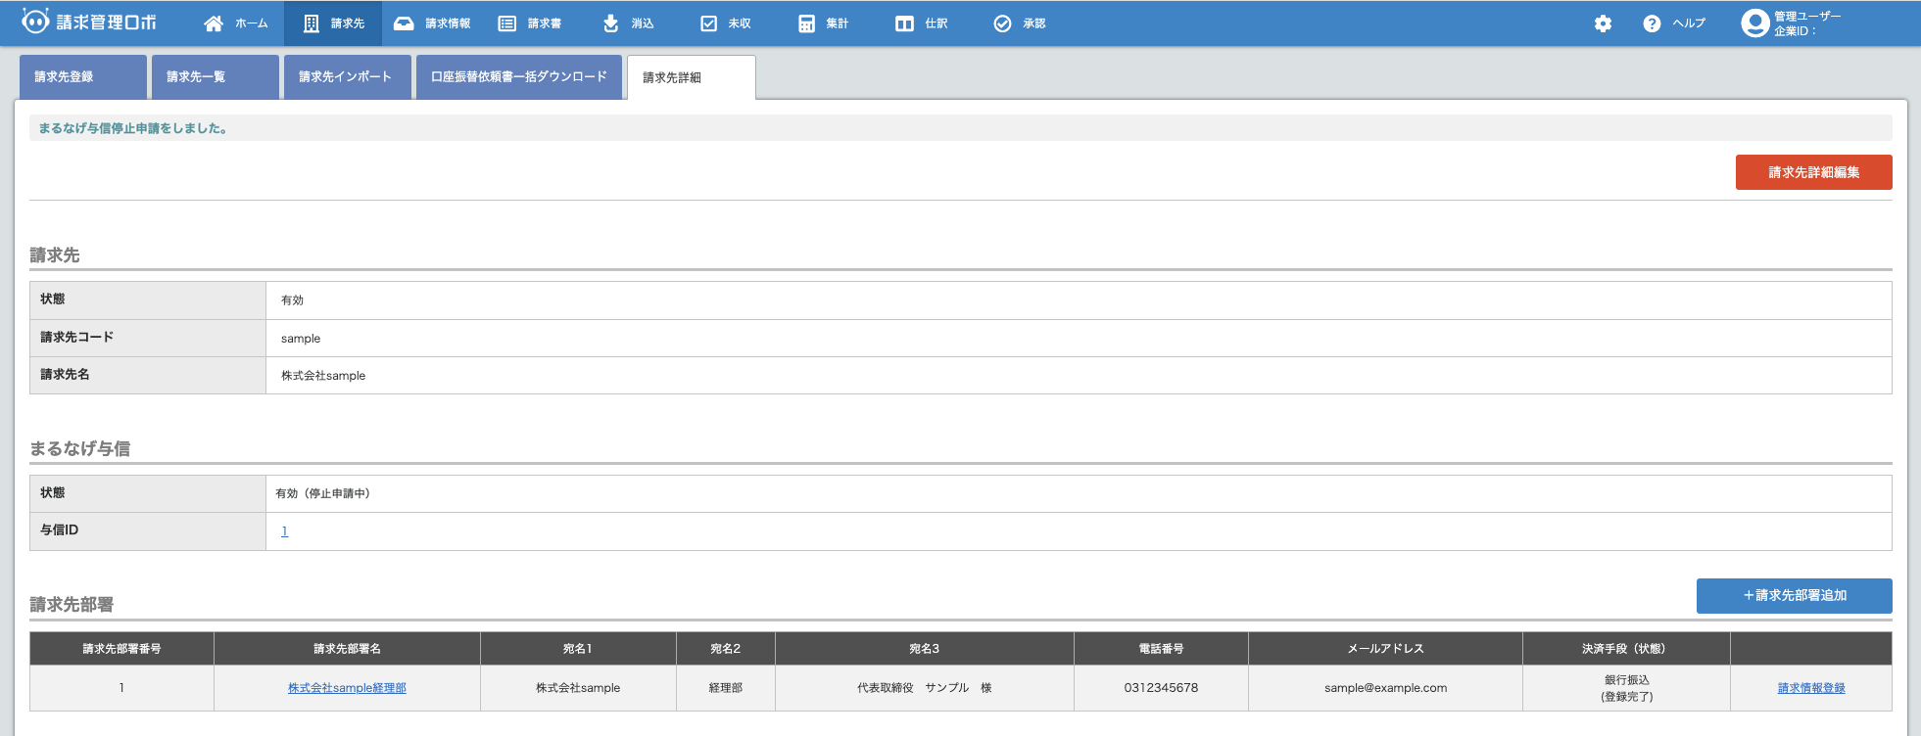
Task: Click the 仕訳 book icon
Action: click(x=904, y=23)
